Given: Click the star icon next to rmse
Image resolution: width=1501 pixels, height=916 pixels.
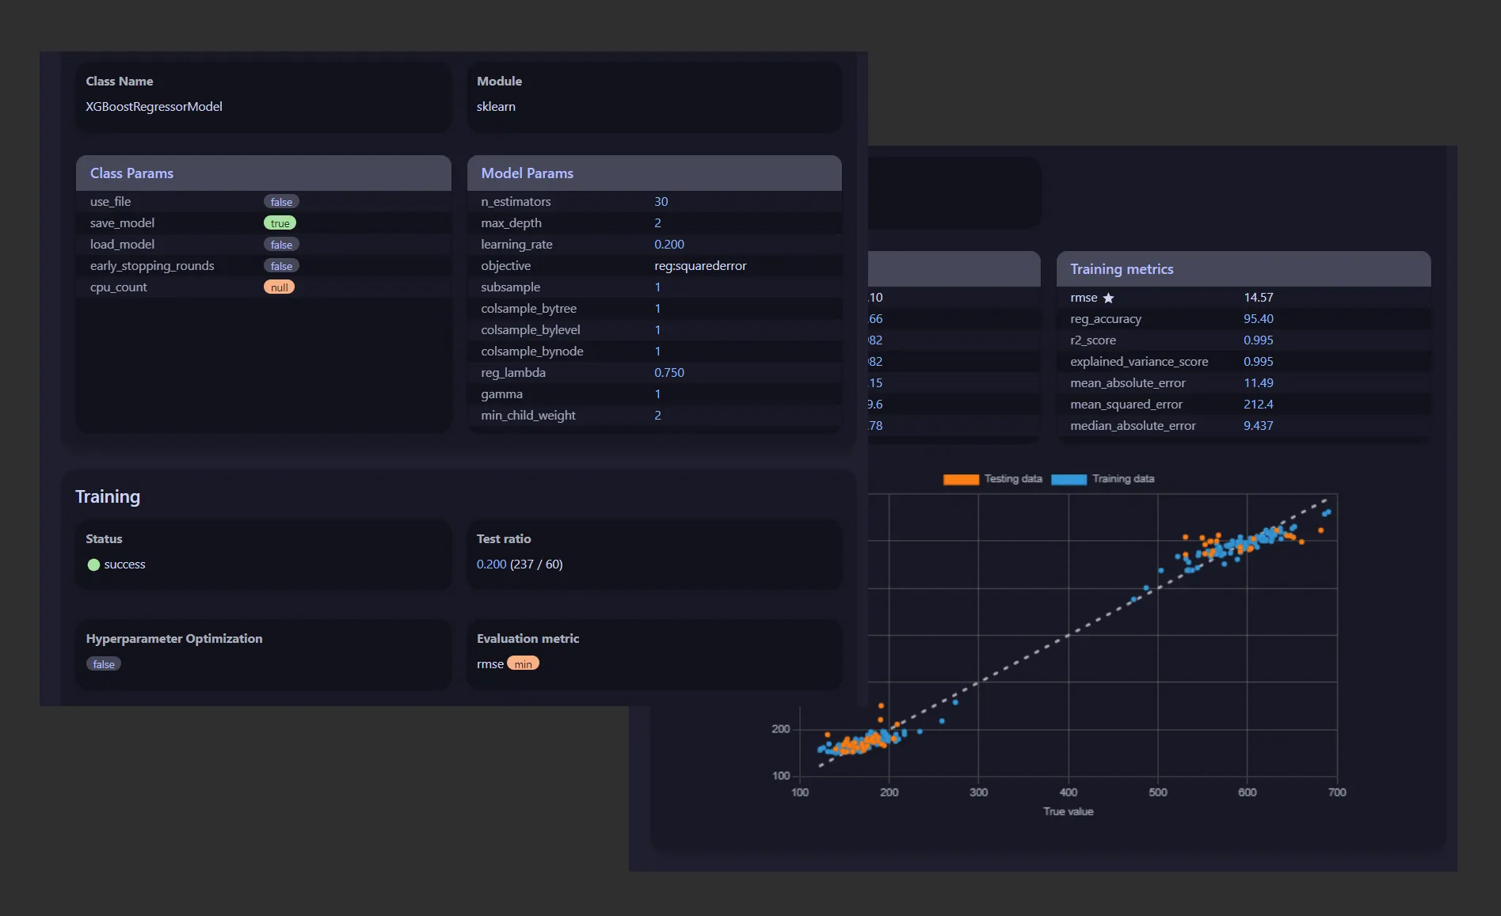Looking at the screenshot, I should point(1108,298).
